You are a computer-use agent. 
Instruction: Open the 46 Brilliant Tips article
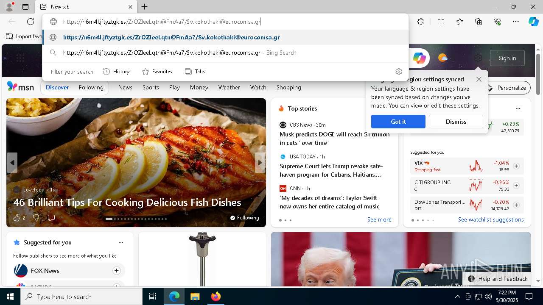127,202
